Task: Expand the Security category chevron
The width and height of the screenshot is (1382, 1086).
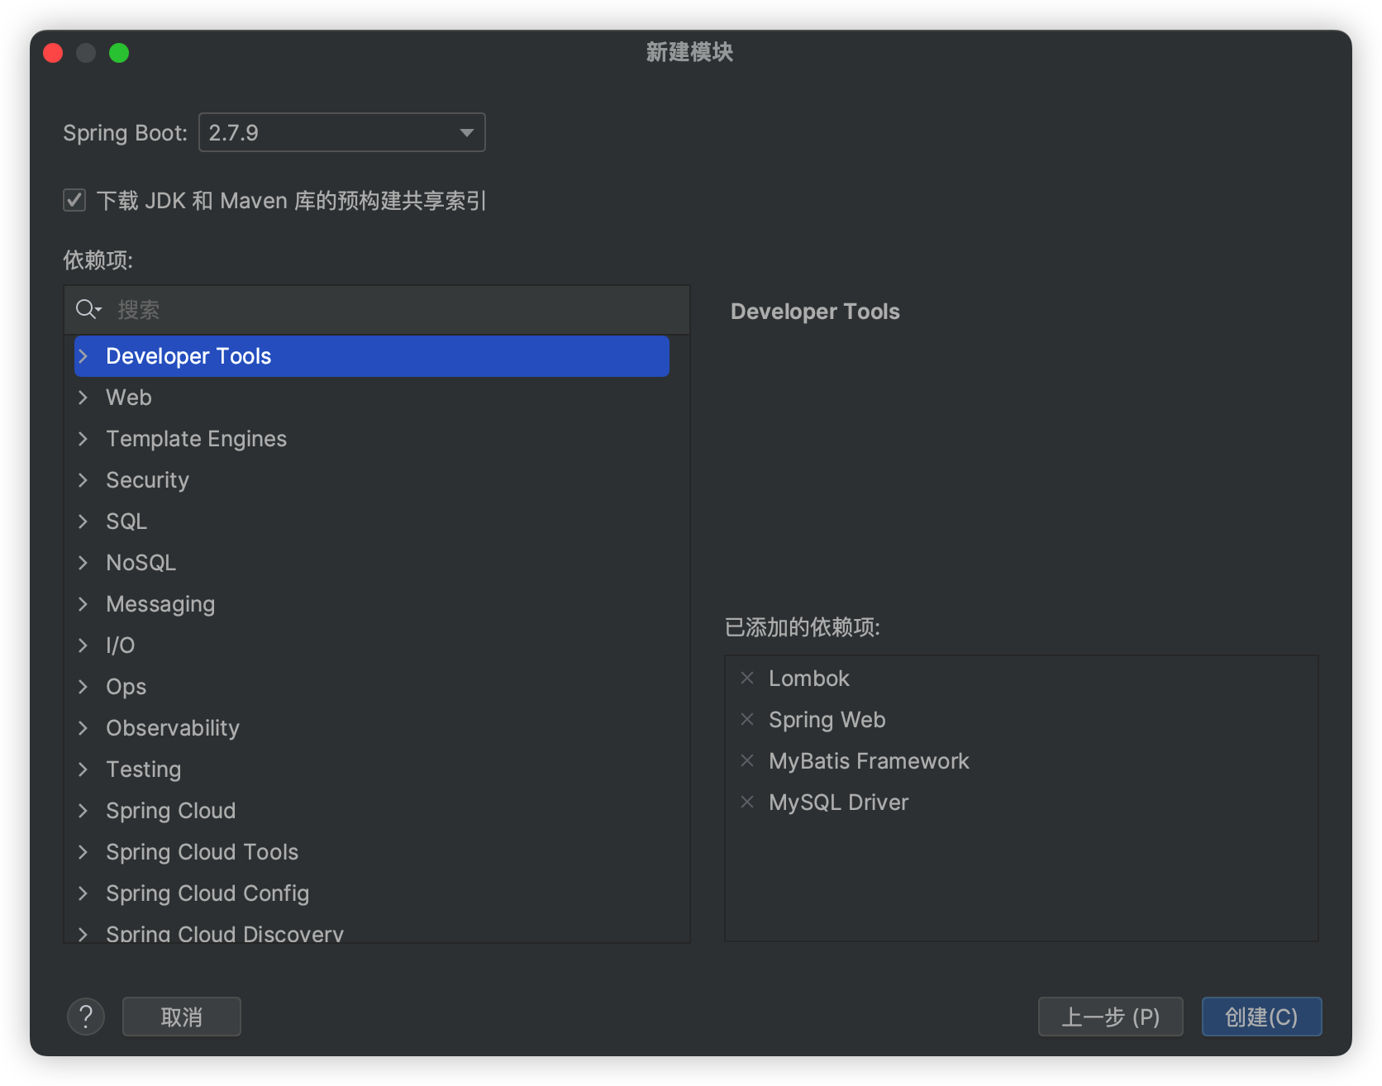Action: (x=83, y=480)
